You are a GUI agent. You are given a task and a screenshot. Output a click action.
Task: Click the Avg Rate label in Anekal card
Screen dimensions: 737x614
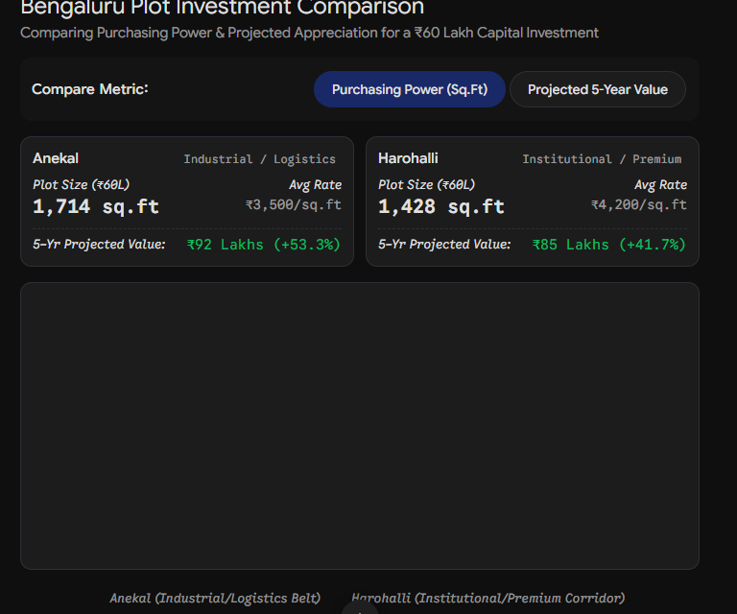click(x=316, y=185)
